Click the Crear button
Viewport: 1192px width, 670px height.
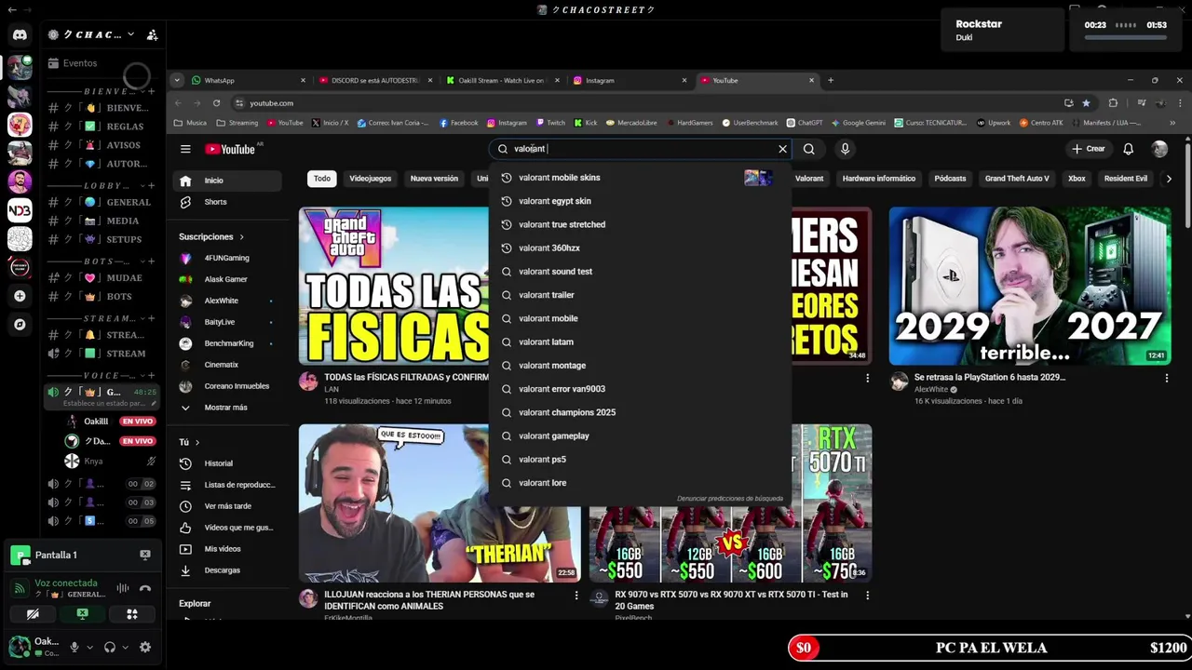click(x=1088, y=149)
